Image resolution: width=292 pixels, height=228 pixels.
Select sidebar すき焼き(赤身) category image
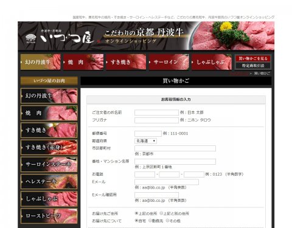click(x=49, y=147)
